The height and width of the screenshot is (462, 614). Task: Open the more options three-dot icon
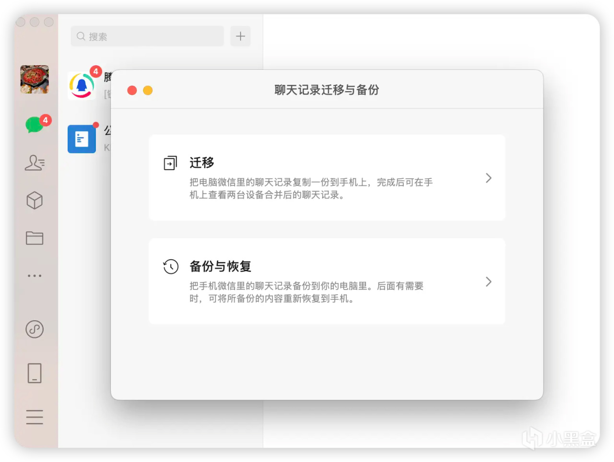tap(35, 276)
